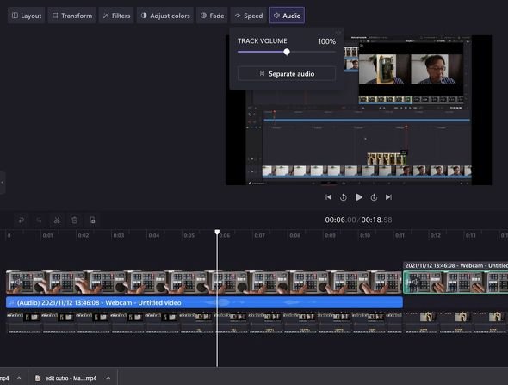Click the rewind seconds icon

tap(344, 197)
